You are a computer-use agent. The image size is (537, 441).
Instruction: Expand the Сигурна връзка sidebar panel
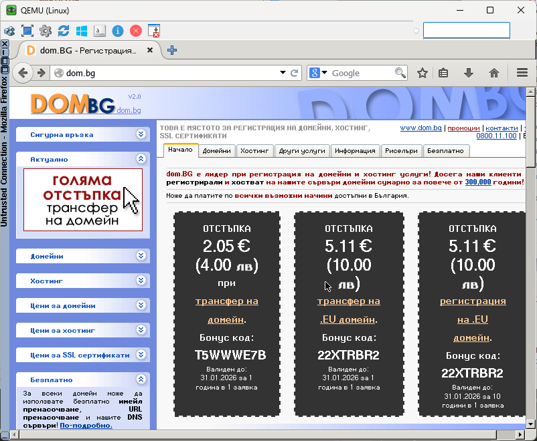141,134
